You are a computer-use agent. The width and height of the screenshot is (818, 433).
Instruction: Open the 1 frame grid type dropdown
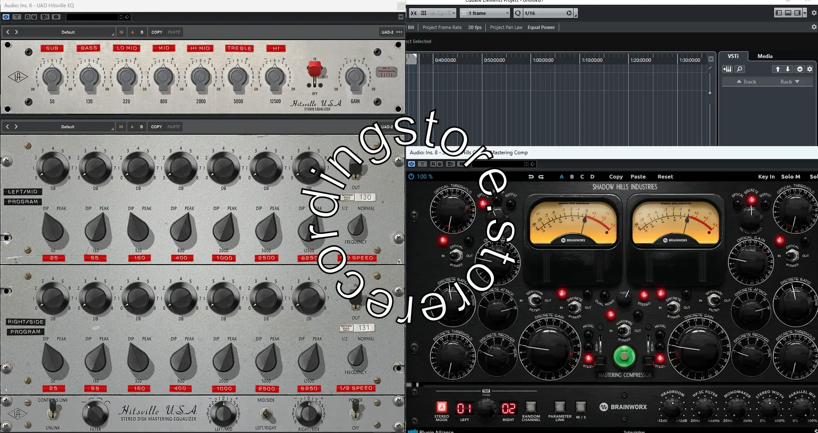(485, 13)
